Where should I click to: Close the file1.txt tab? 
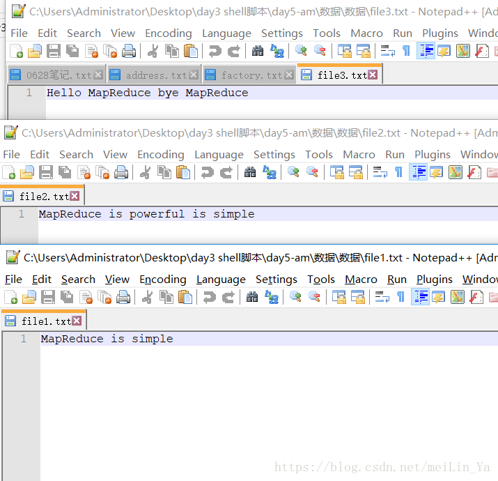pyautogui.click(x=77, y=321)
